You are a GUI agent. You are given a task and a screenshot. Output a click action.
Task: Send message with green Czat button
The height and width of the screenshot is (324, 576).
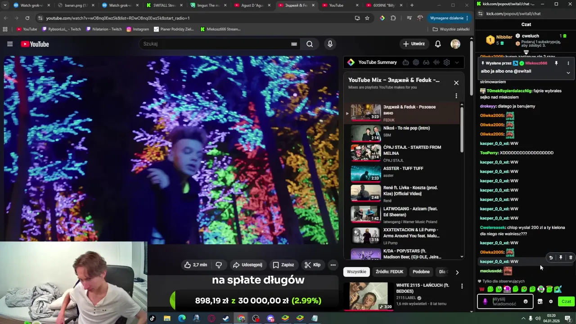click(566, 301)
